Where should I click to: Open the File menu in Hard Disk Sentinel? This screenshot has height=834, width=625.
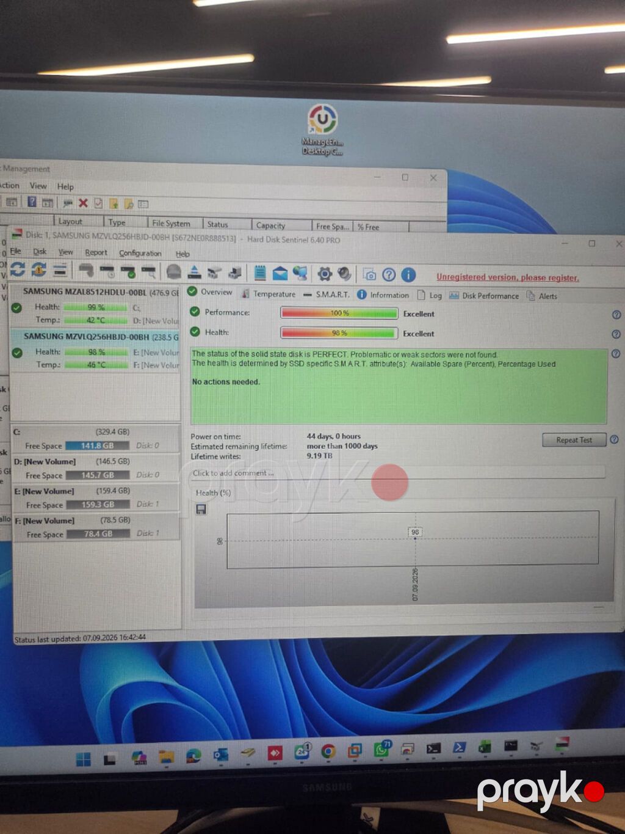click(15, 251)
